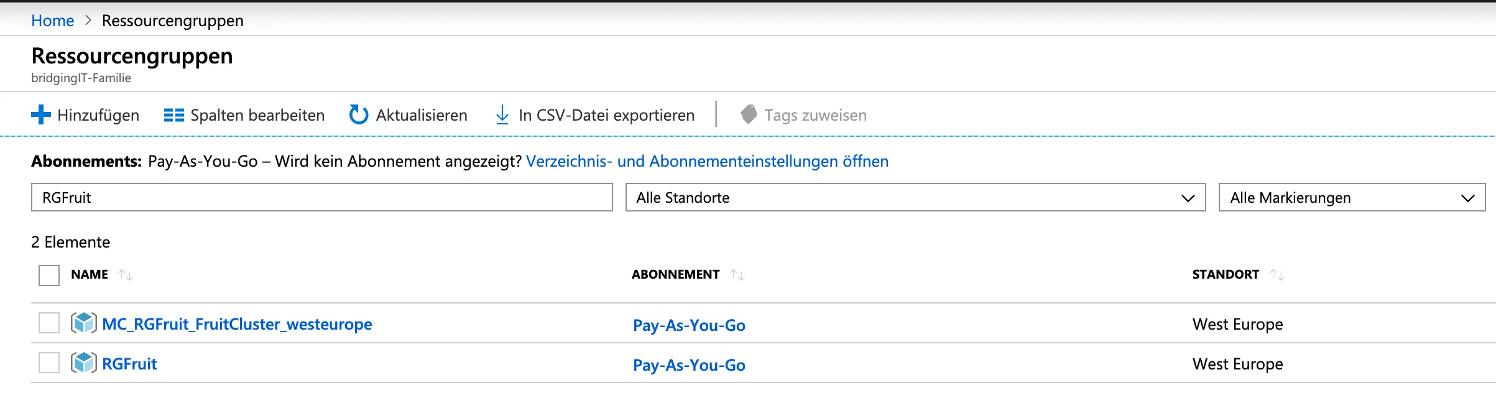Check the MC_RGFruit_FruitCluster_westeurope row checkbox
The height and width of the screenshot is (413, 1496).
point(49,323)
